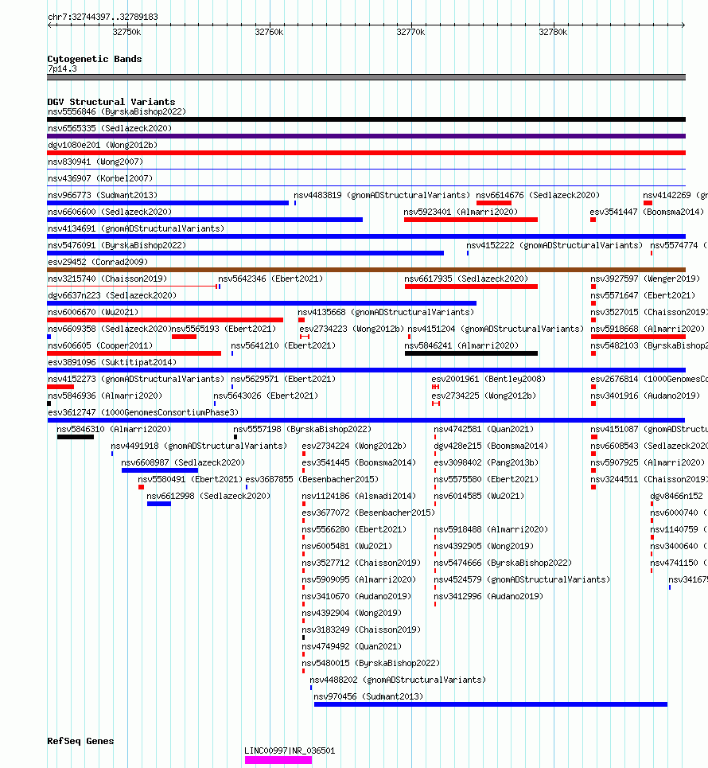Image resolution: width=708 pixels, height=768 pixels.
Task: Click the red nsv606605 Cooper2011 bar
Action: (134, 353)
